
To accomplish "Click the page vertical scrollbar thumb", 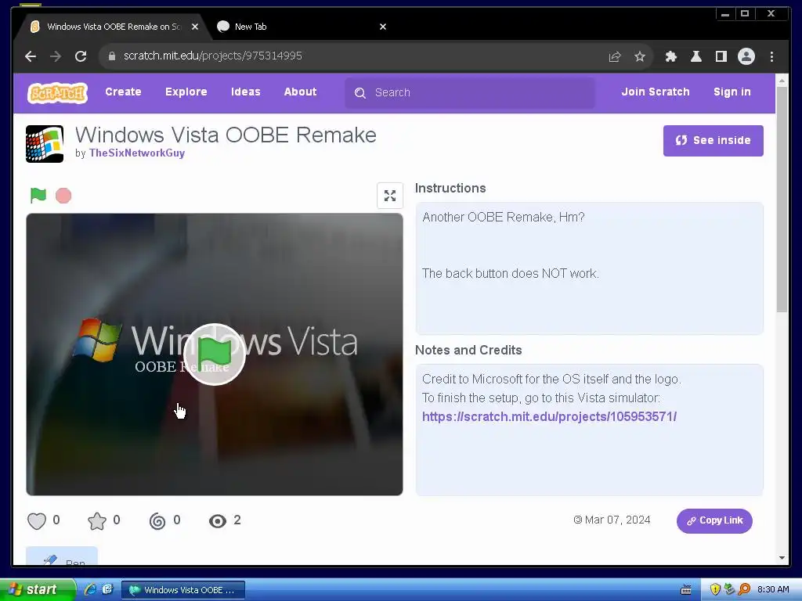I will click(x=782, y=200).
